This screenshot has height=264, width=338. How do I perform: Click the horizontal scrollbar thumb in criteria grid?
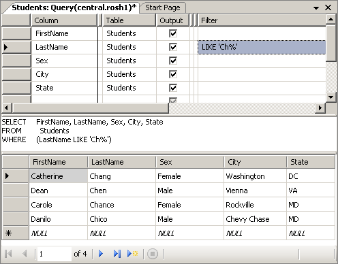pos(90,108)
